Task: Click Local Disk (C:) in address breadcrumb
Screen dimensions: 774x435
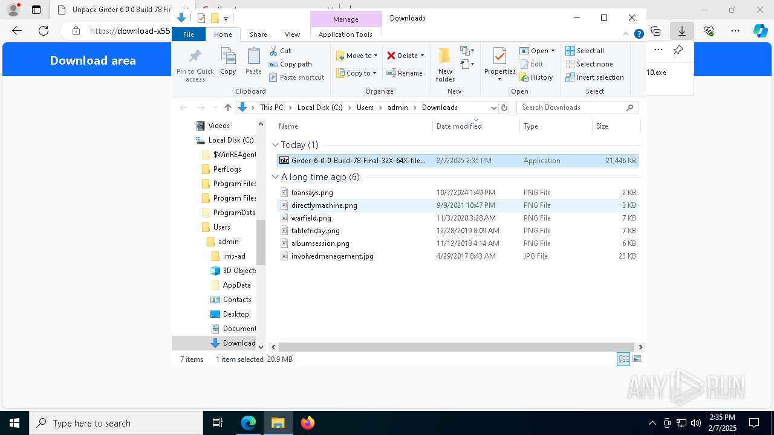Action: 320,108
